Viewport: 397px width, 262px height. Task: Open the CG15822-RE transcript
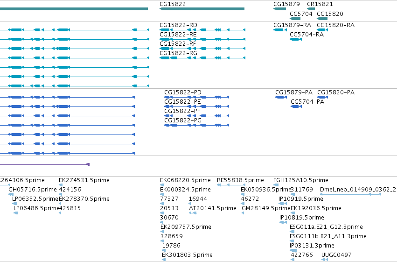(202, 39)
